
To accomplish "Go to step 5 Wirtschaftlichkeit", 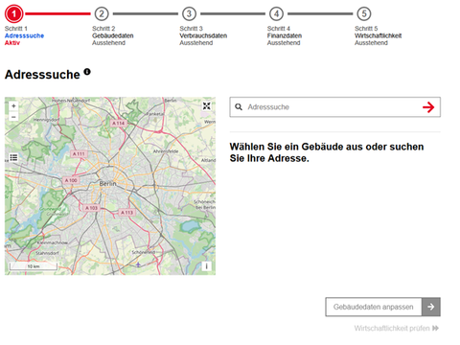I will [x=364, y=14].
